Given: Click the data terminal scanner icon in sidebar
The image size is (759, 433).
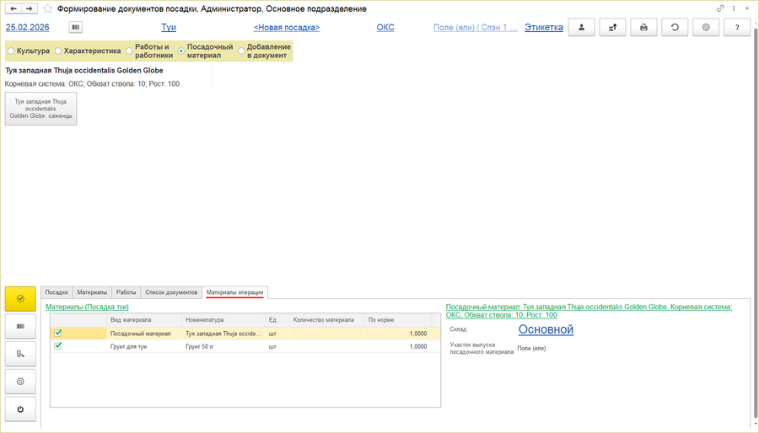Looking at the screenshot, I should tap(20, 354).
